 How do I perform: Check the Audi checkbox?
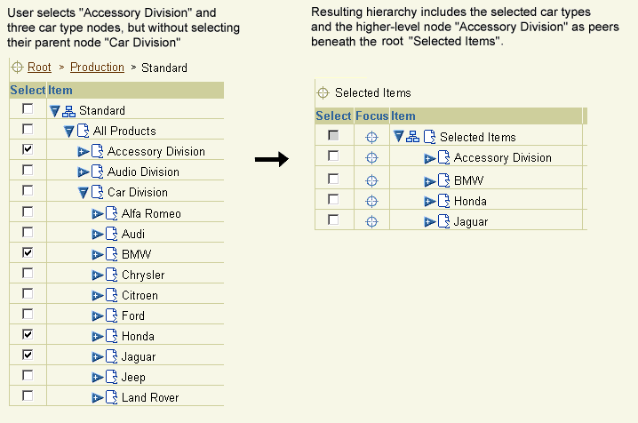coord(28,232)
